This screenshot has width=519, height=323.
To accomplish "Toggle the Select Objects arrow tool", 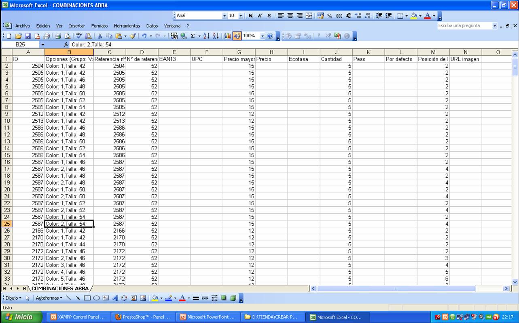I will [28, 298].
